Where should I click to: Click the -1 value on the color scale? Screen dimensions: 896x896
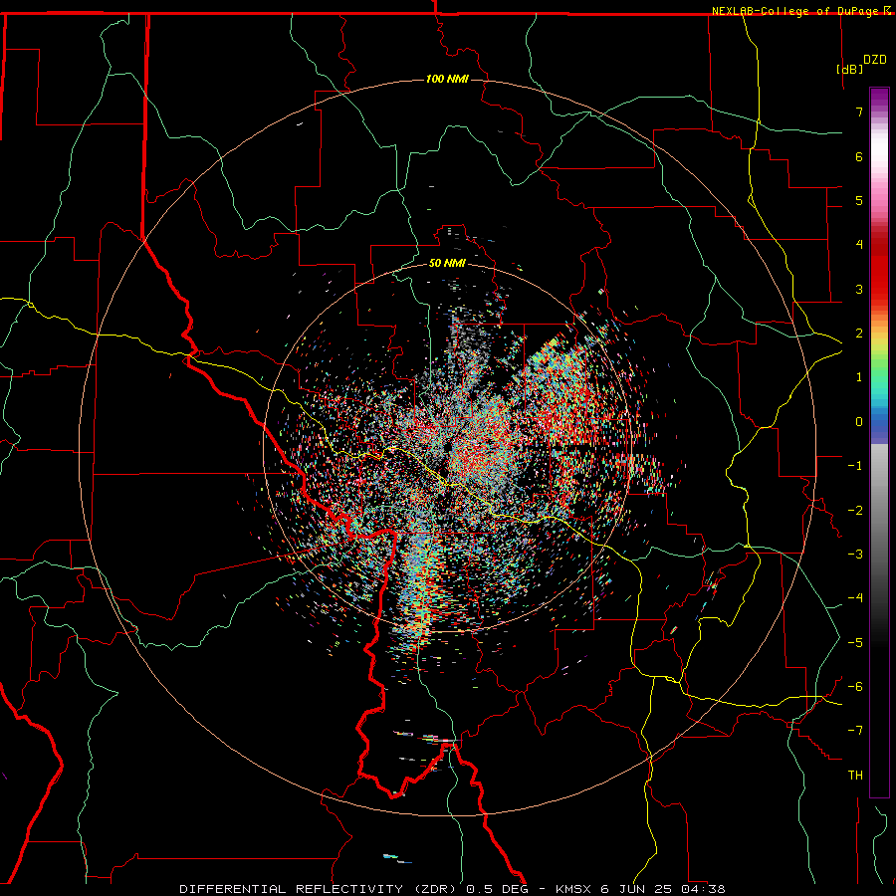coord(855,466)
